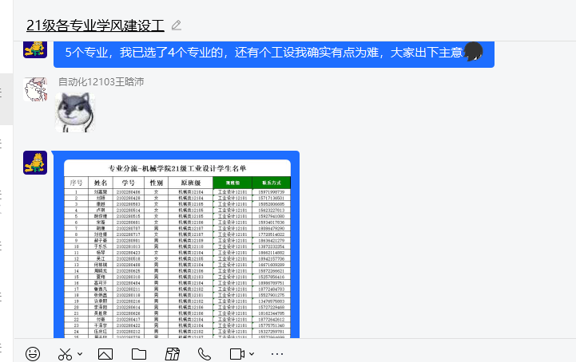Click the sender name 自动化12103王晗沛
Screen dimensions: 576x362
coord(101,82)
